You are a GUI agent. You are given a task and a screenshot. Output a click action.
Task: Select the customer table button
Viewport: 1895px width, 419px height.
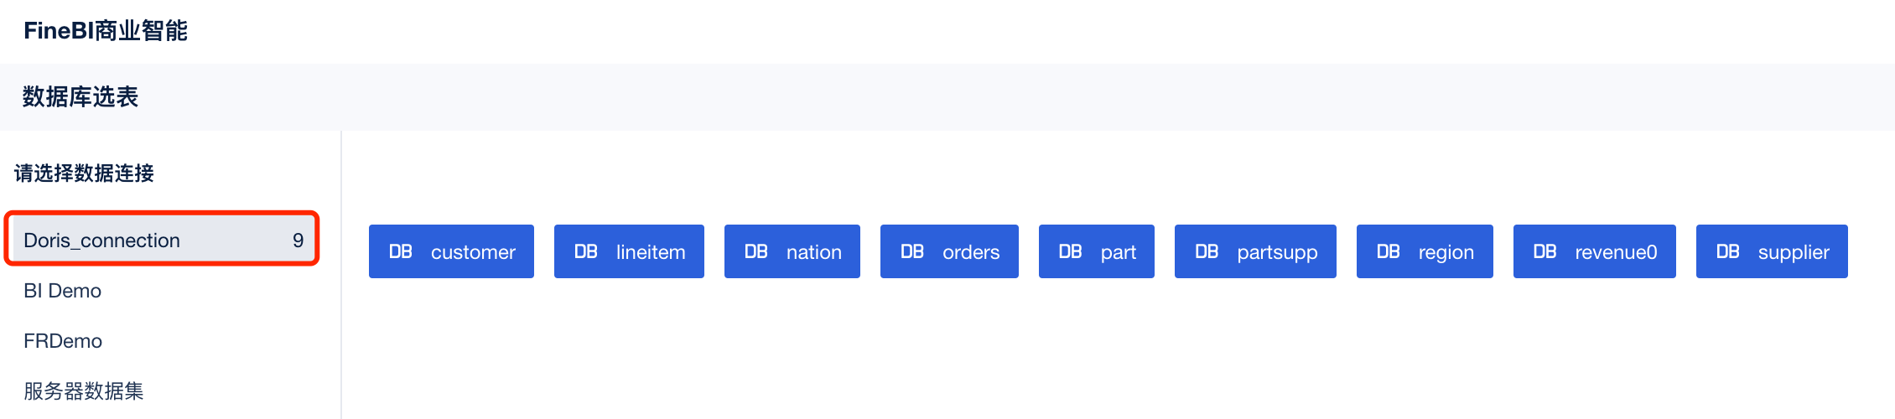[451, 251]
